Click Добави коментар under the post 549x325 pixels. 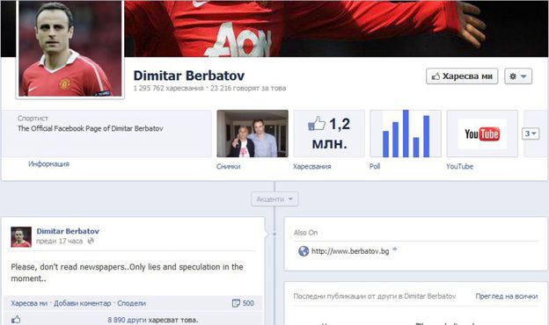[x=83, y=303]
